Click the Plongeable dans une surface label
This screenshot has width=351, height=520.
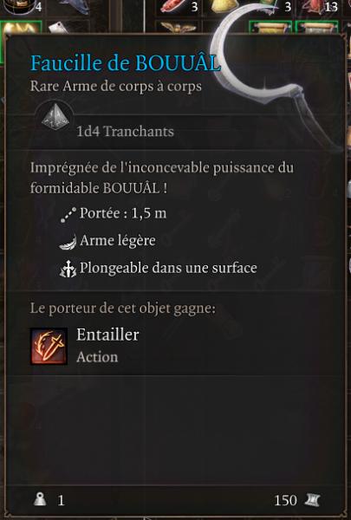coord(168,269)
